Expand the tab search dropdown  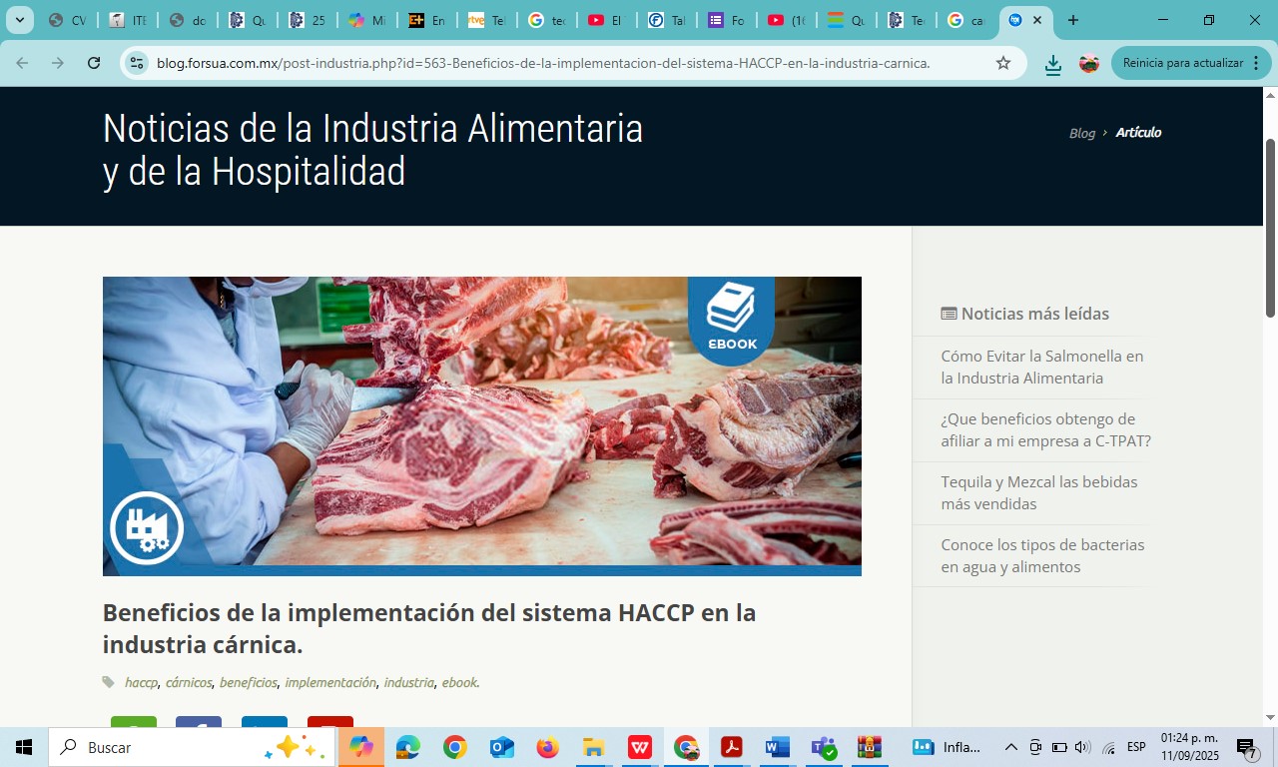tap(19, 20)
